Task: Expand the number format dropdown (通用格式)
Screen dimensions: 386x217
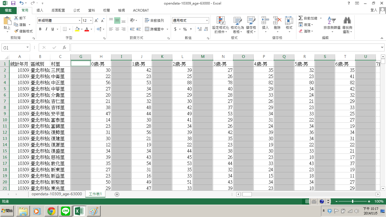Action: (x=207, y=21)
